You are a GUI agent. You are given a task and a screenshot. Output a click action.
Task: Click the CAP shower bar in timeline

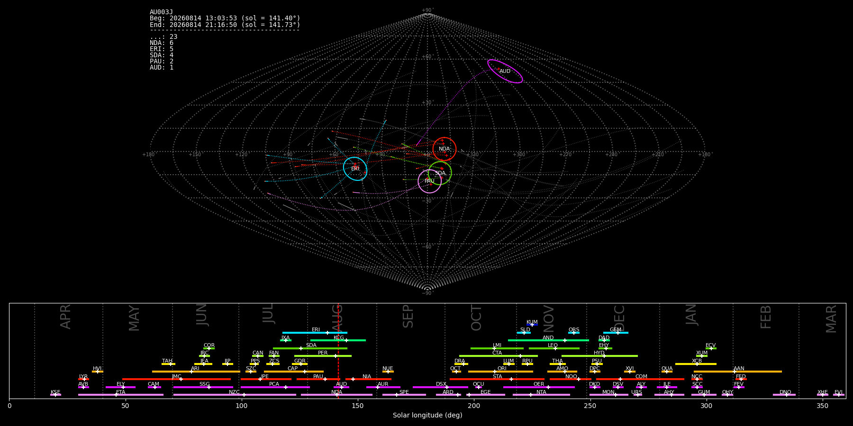tap(294, 372)
